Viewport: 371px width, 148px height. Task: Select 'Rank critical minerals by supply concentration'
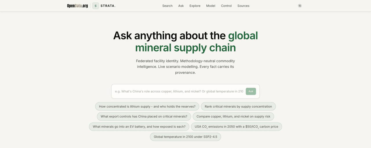point(238,106)
